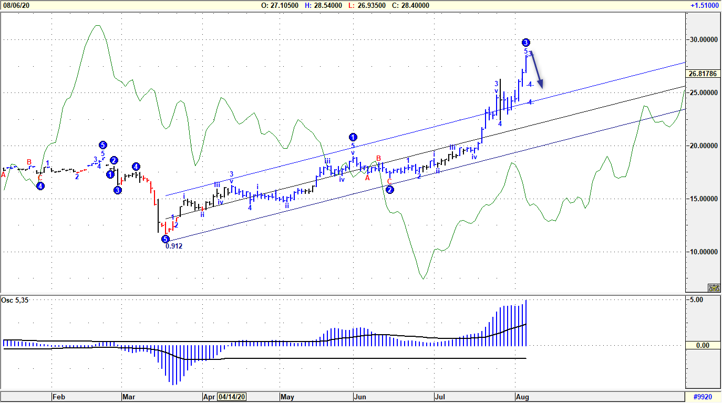
Task: Click circled wave 3 label at chart peak
Action: [x=526, y=42]
